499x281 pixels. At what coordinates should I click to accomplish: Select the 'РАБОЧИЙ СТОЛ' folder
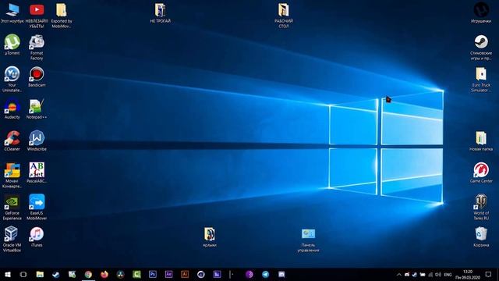(x=283, y=16)
